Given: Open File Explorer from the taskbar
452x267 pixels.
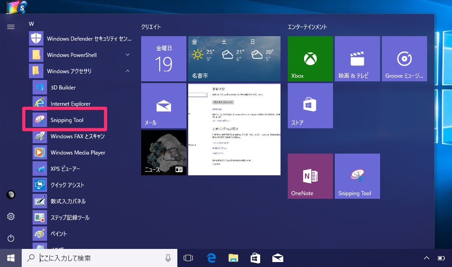Looking at the screenshot, I should pos(233,258).
